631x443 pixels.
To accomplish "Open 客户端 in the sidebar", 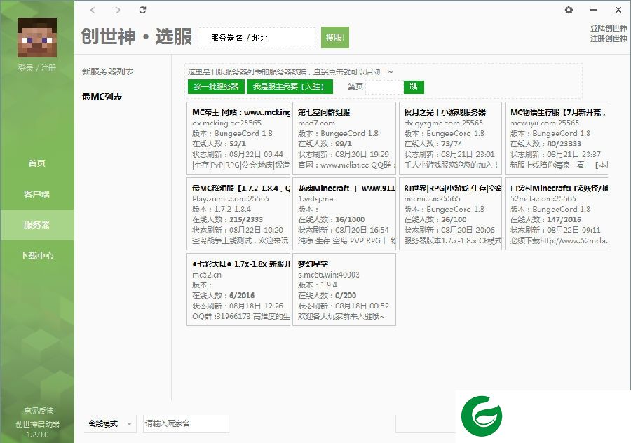I will click(37, 194).
